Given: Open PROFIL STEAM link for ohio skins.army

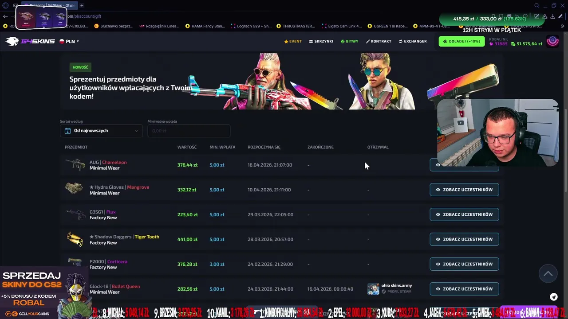Looking at the screenshot, I should tap(397, 292).
